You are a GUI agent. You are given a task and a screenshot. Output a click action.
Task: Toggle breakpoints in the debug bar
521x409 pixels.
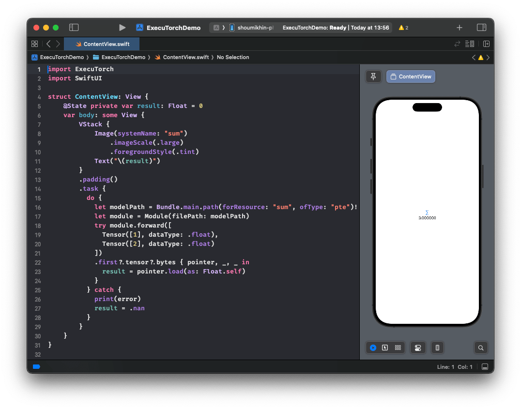[x=36, y=366]
